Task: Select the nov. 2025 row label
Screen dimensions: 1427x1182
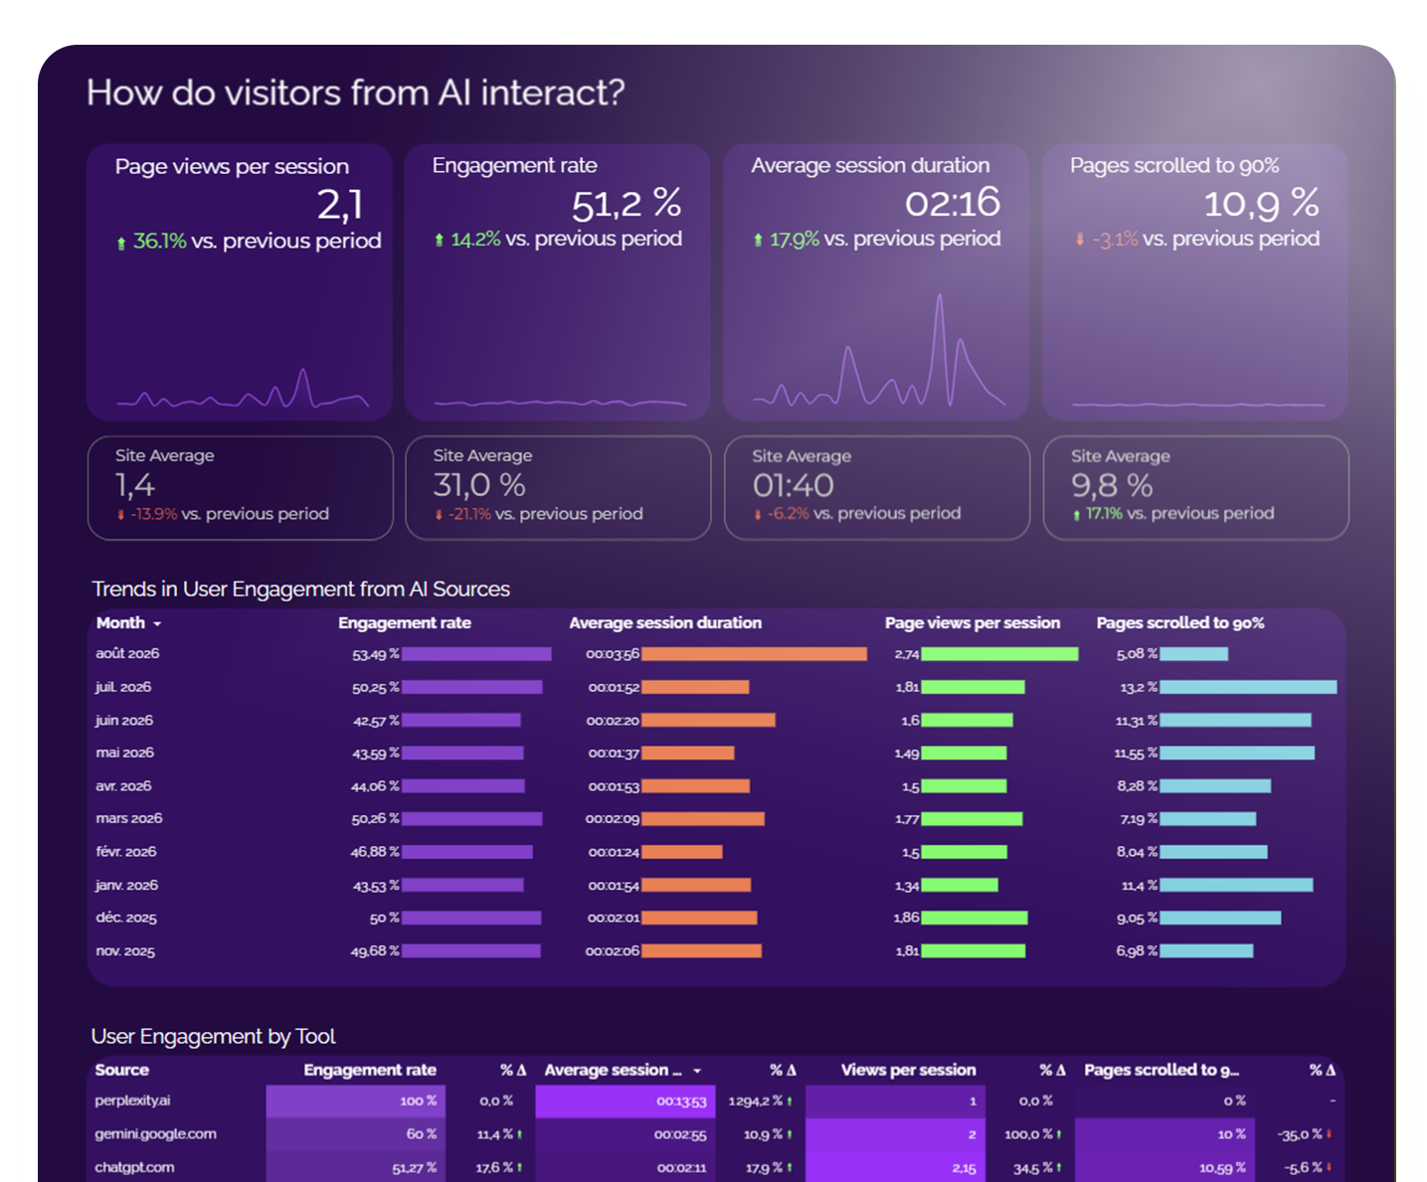Action: coord(125,951)
